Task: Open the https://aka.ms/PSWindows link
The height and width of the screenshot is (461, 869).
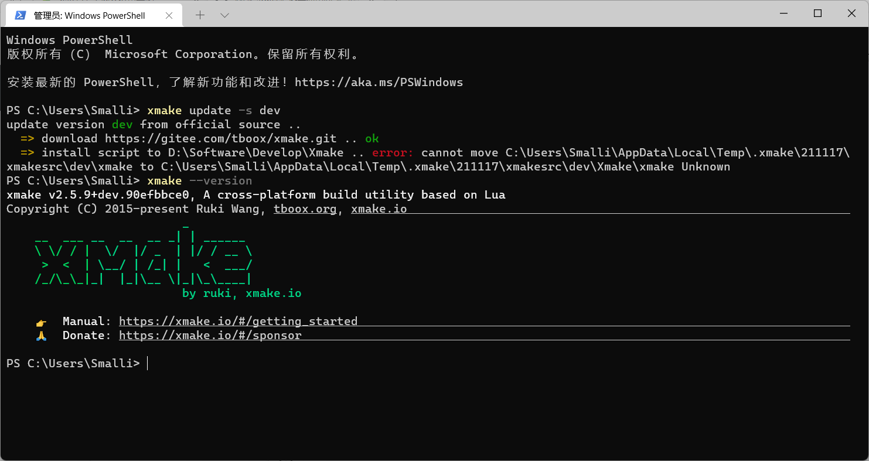Action: (x=379, y=83)
